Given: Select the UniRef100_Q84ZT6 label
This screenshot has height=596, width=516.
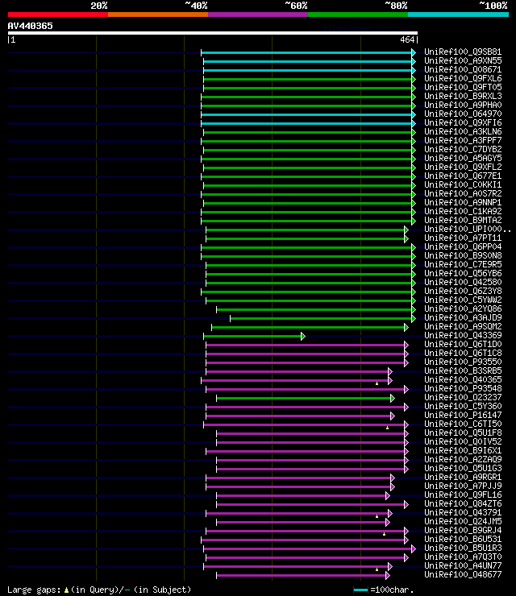Looking at the screenshot, I should [x=463, y=503].
